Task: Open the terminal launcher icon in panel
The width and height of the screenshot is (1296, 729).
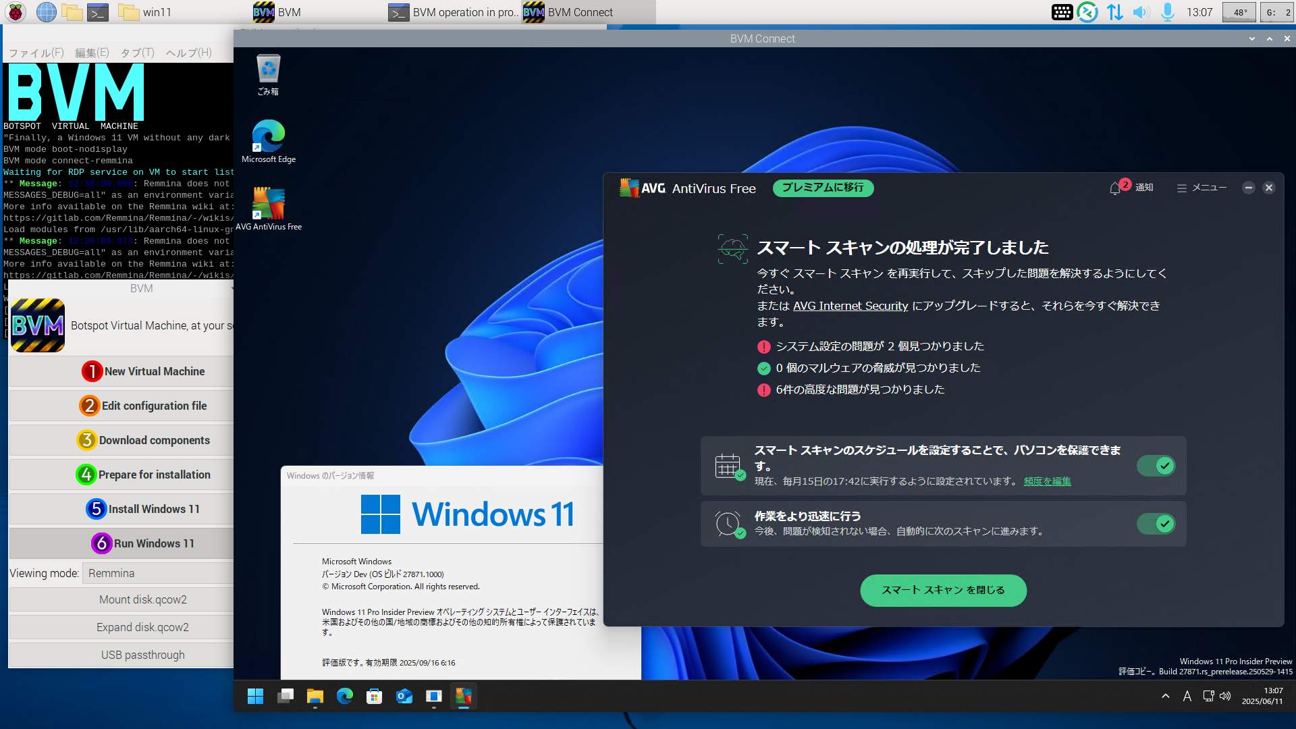Action: pos(99,11)
